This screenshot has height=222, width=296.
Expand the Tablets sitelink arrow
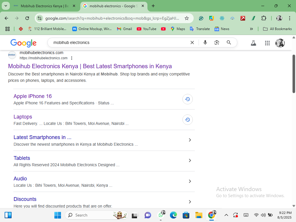coord(190,160)
